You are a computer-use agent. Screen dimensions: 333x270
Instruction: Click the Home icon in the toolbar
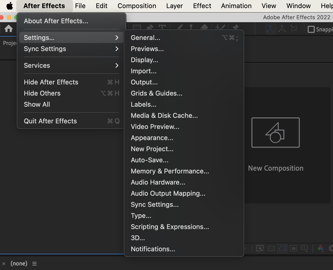[8, 29]
